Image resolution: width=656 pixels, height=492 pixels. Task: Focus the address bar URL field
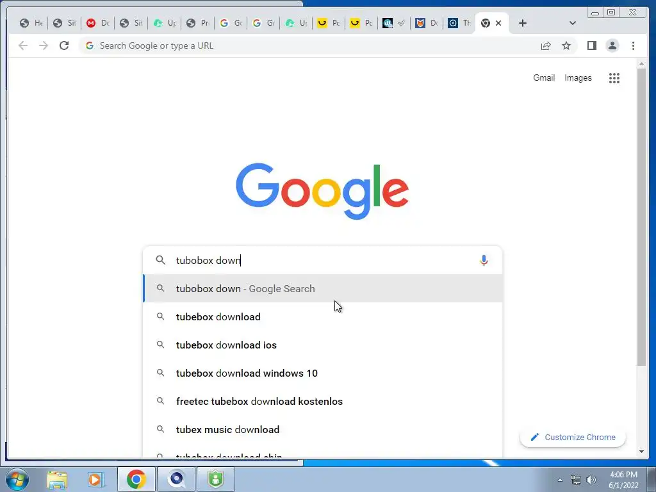click(309, 45)
